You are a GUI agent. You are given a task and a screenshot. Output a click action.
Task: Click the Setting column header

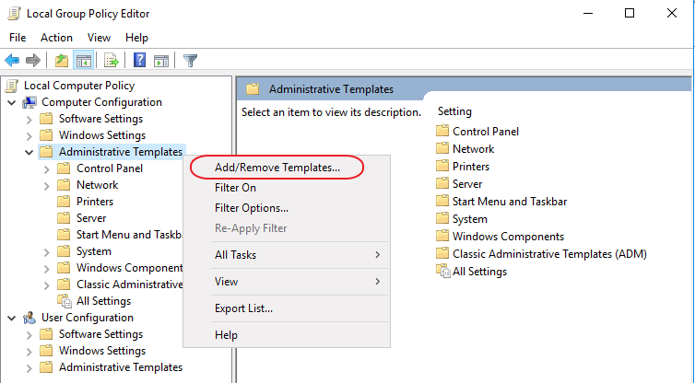tap(455, 111)
